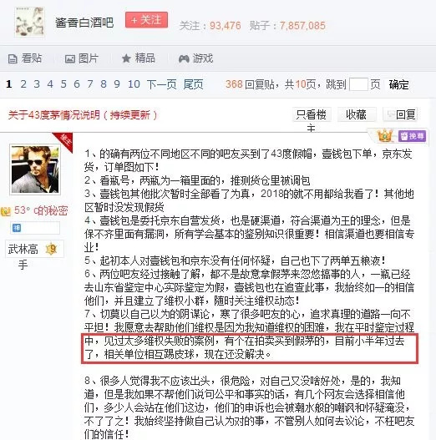Switch to the 图片 tab
436x440 pixels.
pyautogui.click(x=81, y=58)
